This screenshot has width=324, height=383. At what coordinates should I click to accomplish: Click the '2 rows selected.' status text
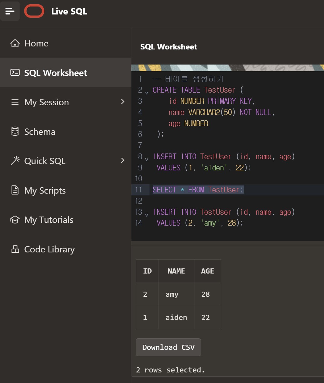pos(170,370)
